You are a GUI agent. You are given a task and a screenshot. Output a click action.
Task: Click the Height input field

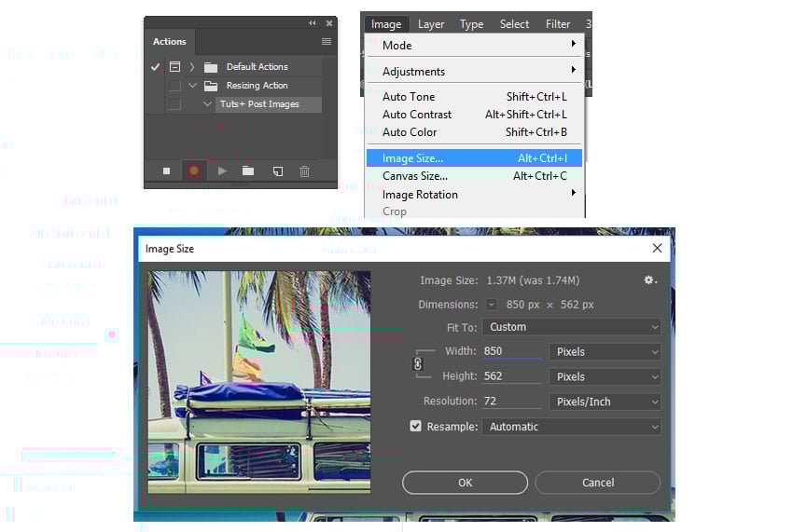point(511,375)
